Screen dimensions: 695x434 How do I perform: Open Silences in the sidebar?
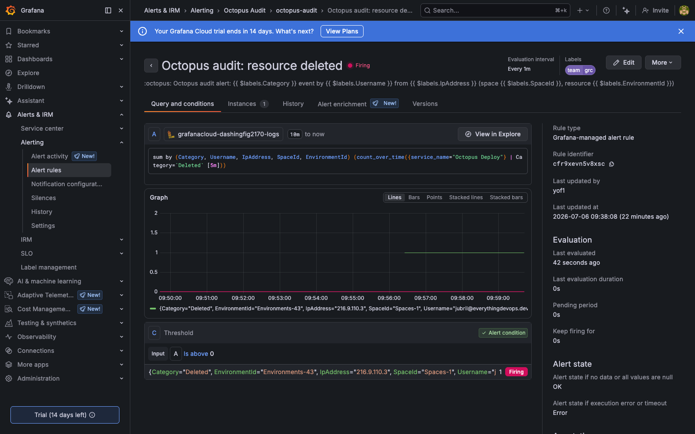[43, 198]
